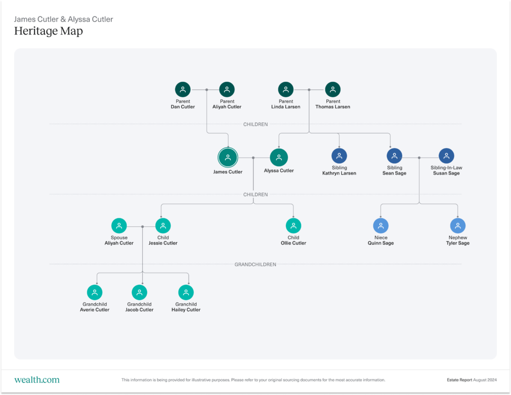Select the Hailey Cutler grandchild icon
The image size is (511, 395).
(x=186, y=291)
